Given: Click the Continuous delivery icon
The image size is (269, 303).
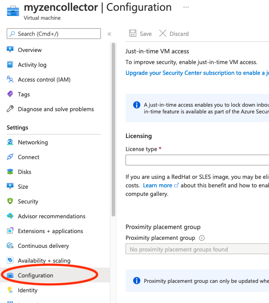Looking at the screenshot, I should [x=10, y=246].
